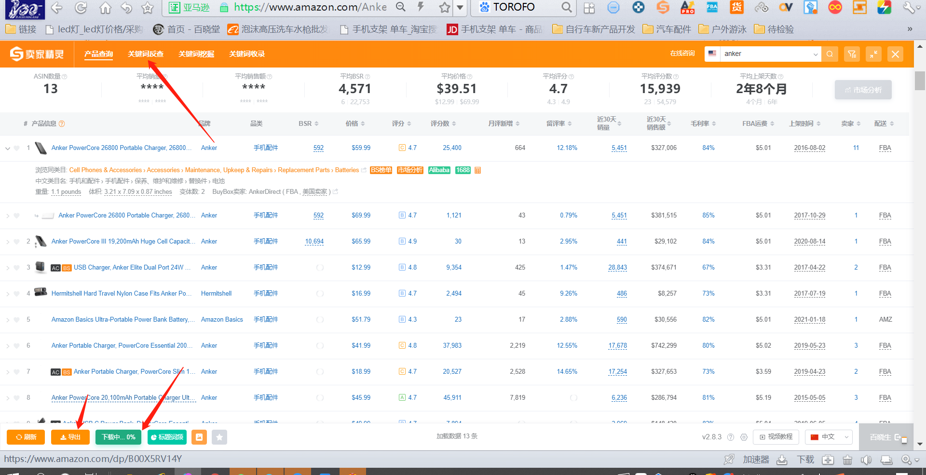Viewport: 926px width, 475px height.
Task: Click the Amazon URL address bar
Action: tap(310, 7)
